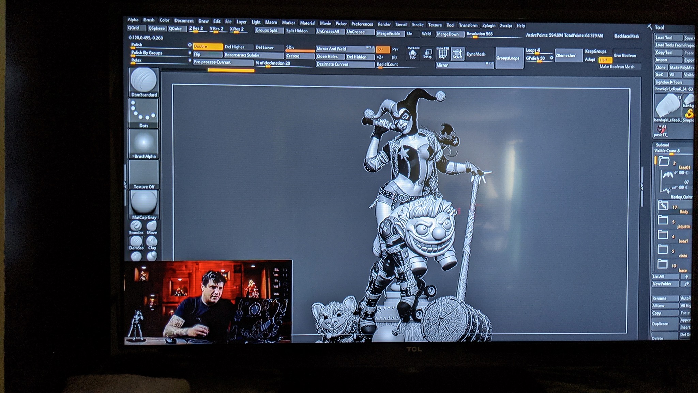This screenshot has height=393, width=698.
Task: Select the Move brush quick icon
Action: tap(152, 228)
